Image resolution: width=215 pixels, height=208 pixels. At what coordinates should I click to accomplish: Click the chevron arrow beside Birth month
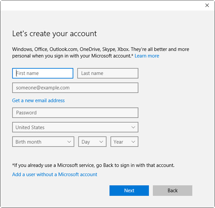[69, 142]
